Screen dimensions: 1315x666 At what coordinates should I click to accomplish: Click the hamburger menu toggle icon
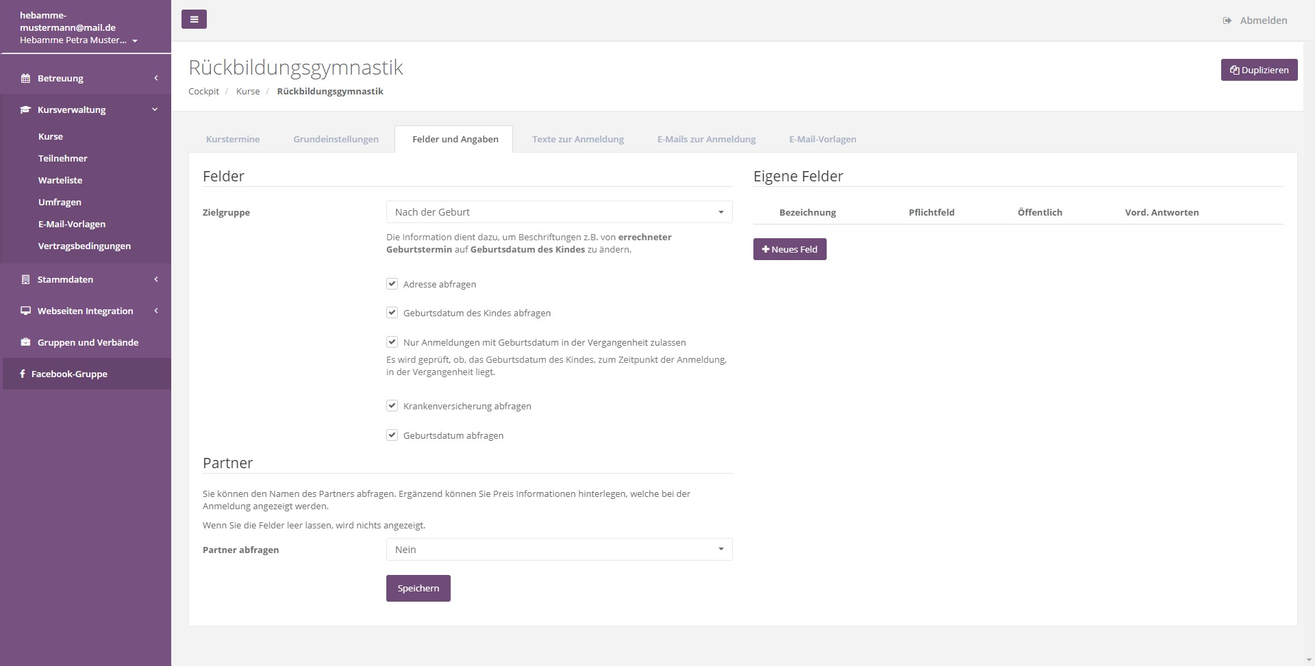194,19
